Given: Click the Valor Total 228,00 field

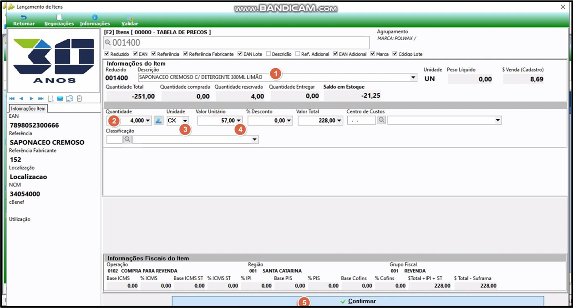Looking at the screenshot, I should (x=320, y=121).
